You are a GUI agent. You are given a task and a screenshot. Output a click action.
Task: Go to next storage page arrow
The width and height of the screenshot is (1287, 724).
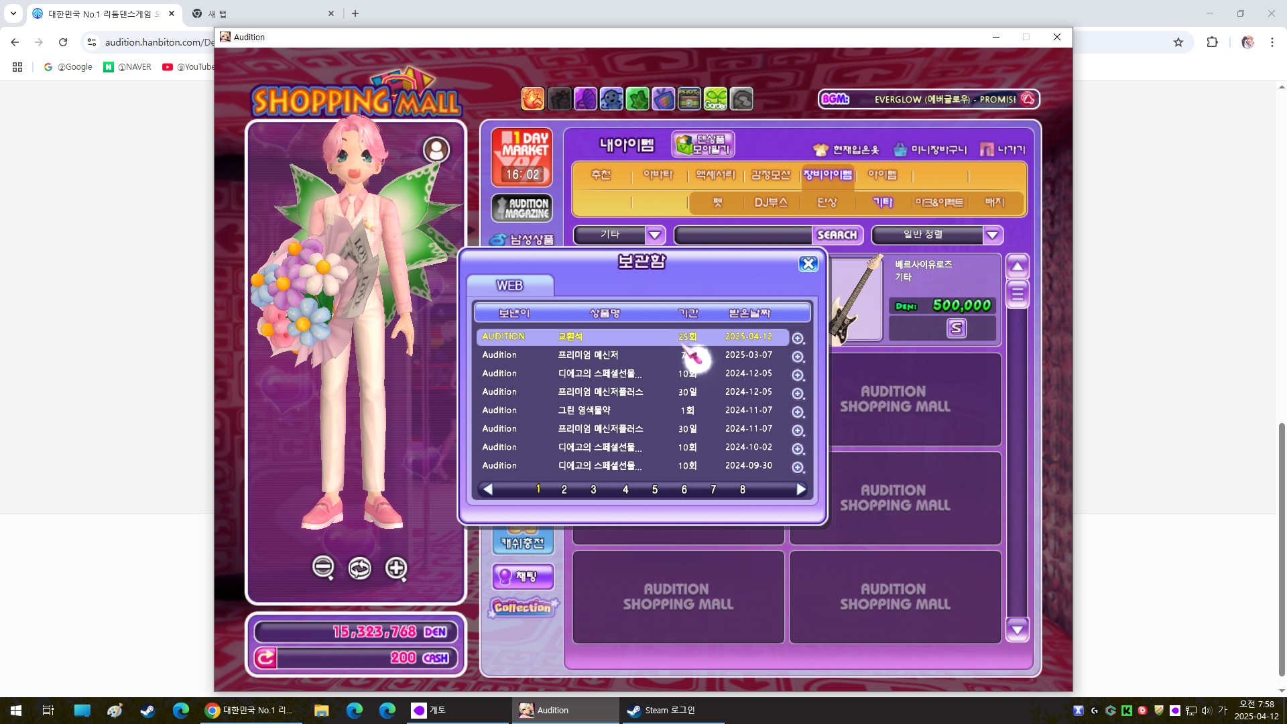[x=801, y=489]
